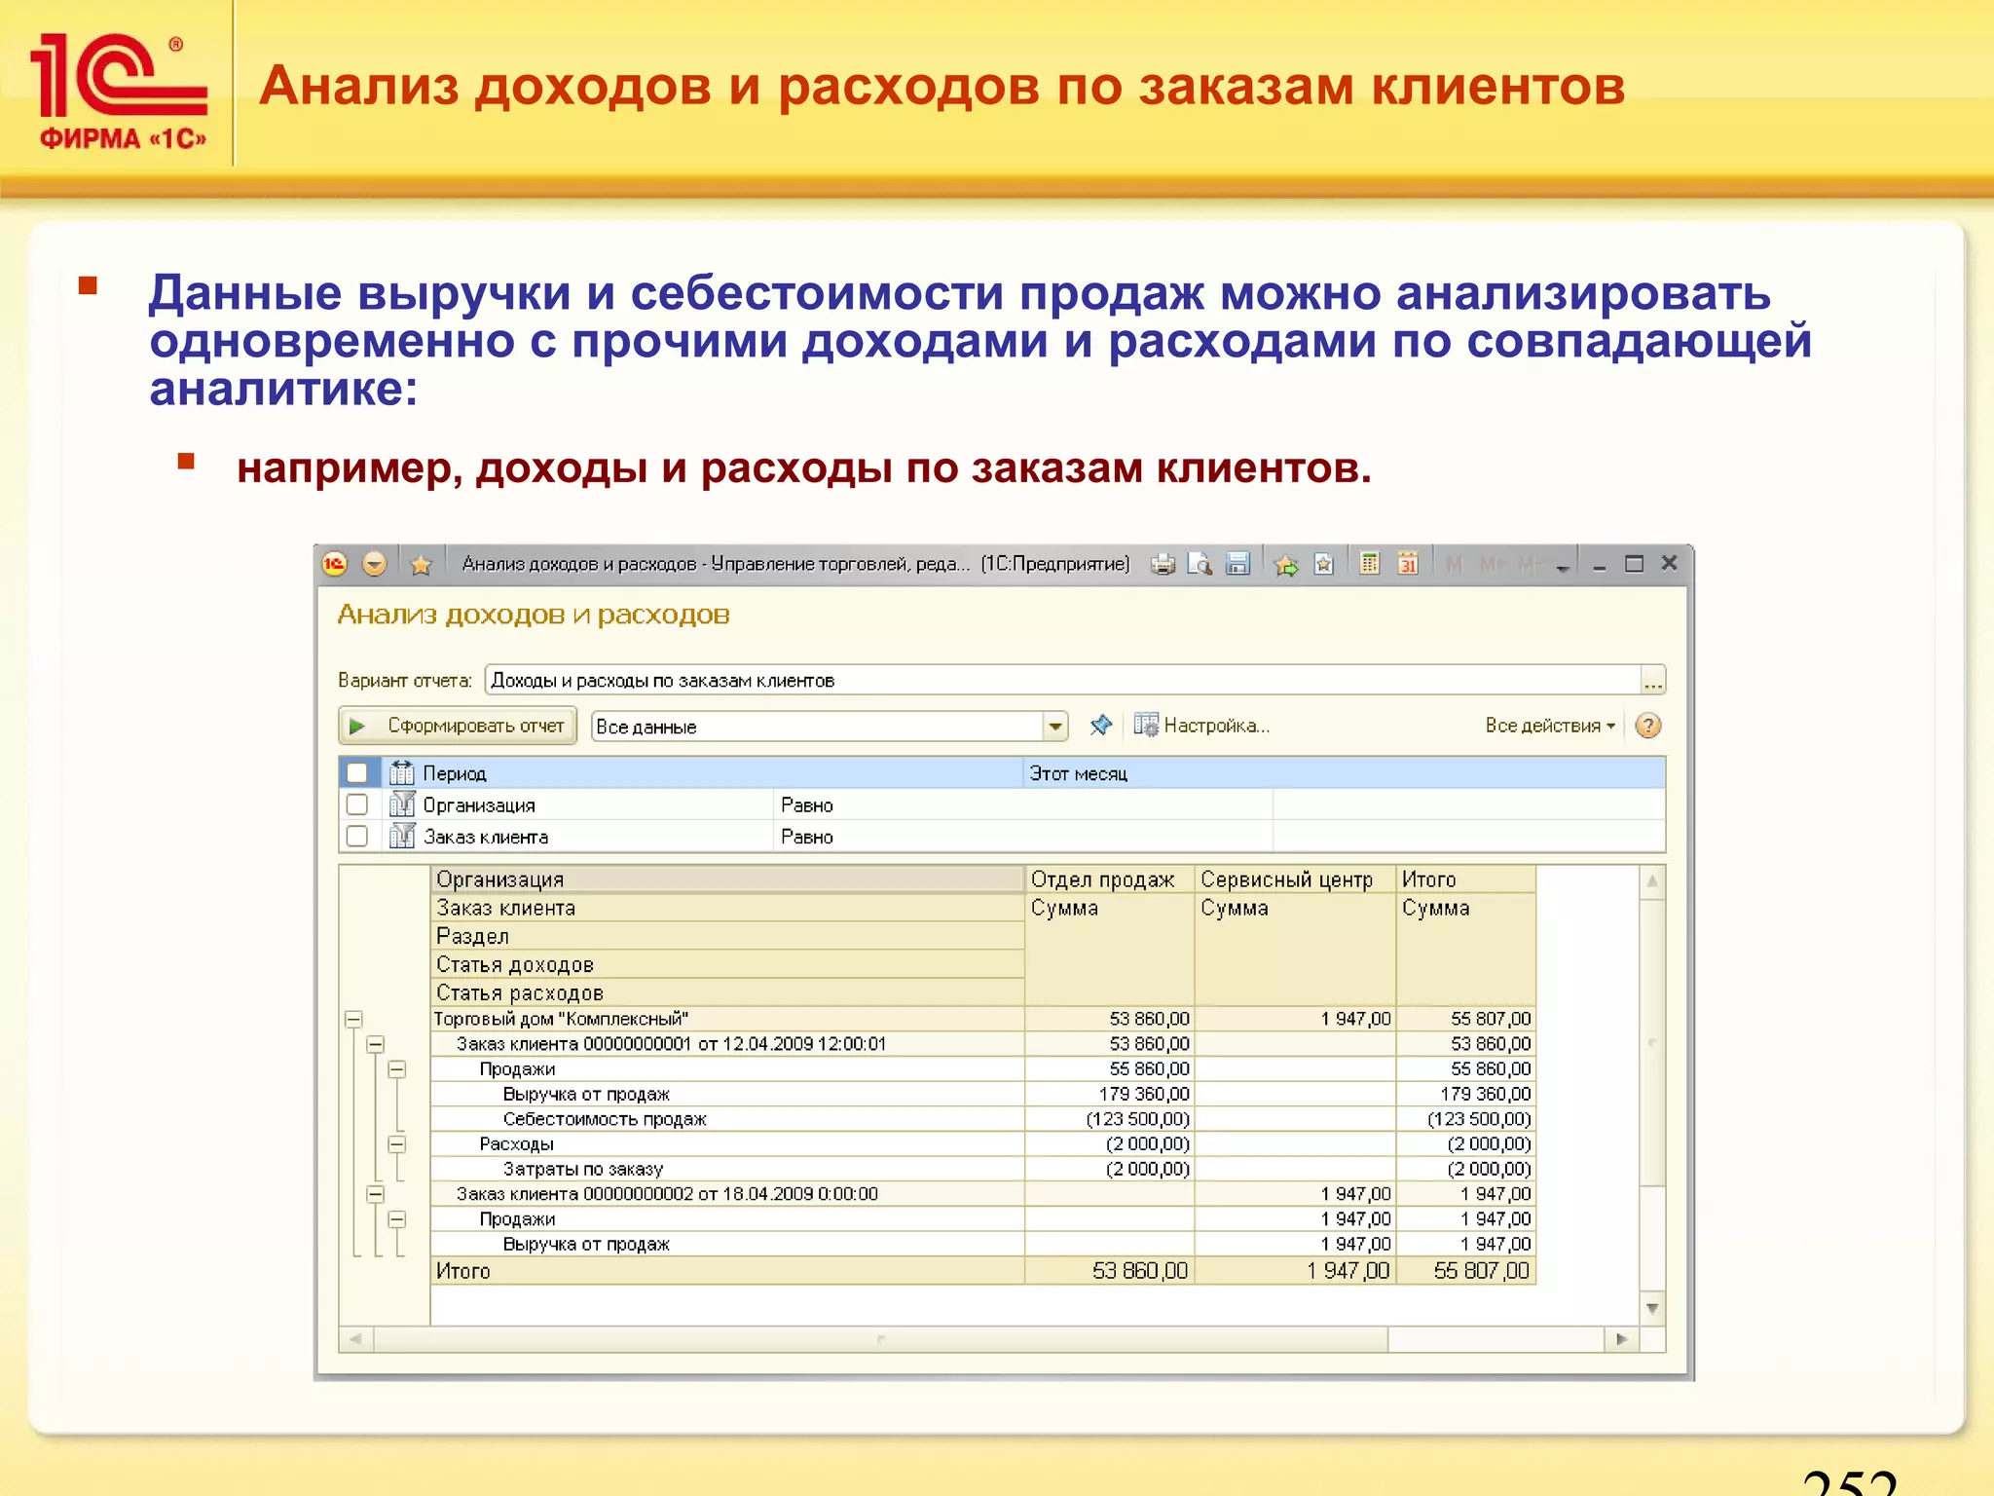Viewport: 1994px width, 1496px height.
Task: Save report with floppy disk icon
Action: (1237, 564)
